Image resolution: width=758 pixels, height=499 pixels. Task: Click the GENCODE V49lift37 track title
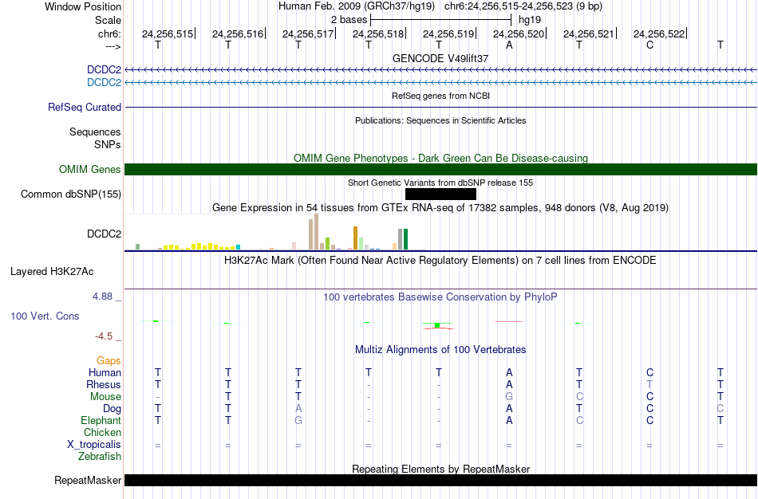[x=440, y=58]
